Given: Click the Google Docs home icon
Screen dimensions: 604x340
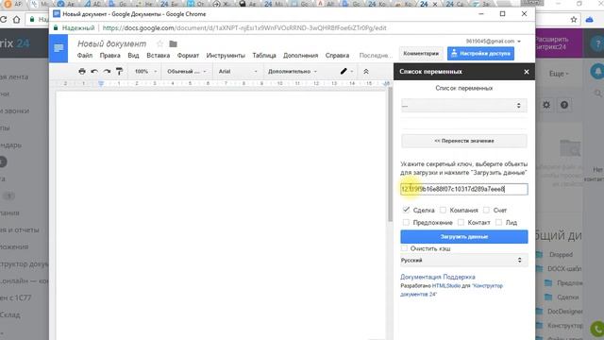Looking at the screenshot, I should [59, 48].
